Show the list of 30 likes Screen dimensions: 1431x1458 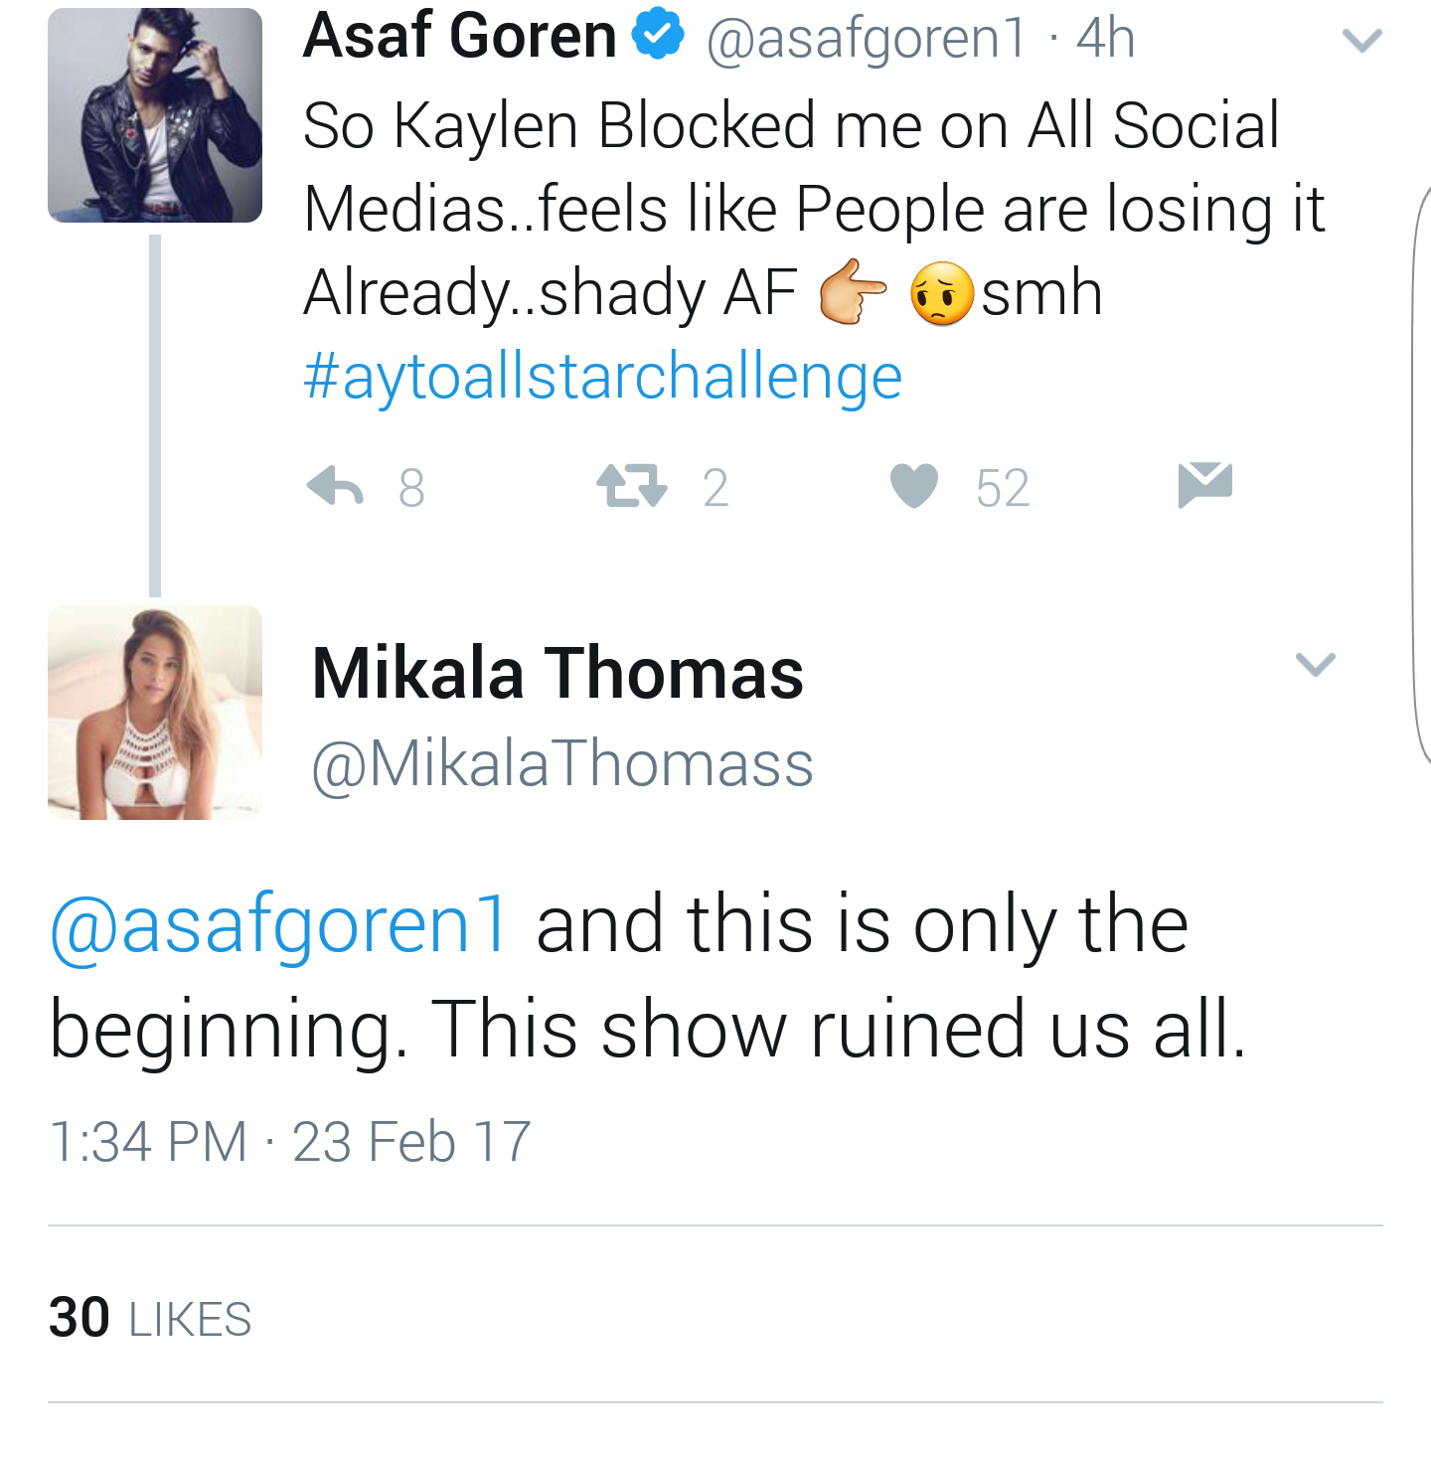(150, 1318)
